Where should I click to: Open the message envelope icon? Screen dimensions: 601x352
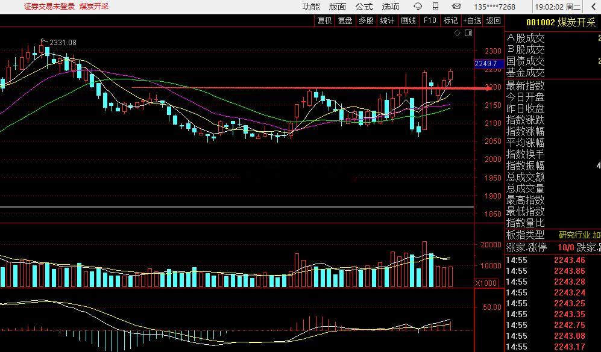pos(456,7)
